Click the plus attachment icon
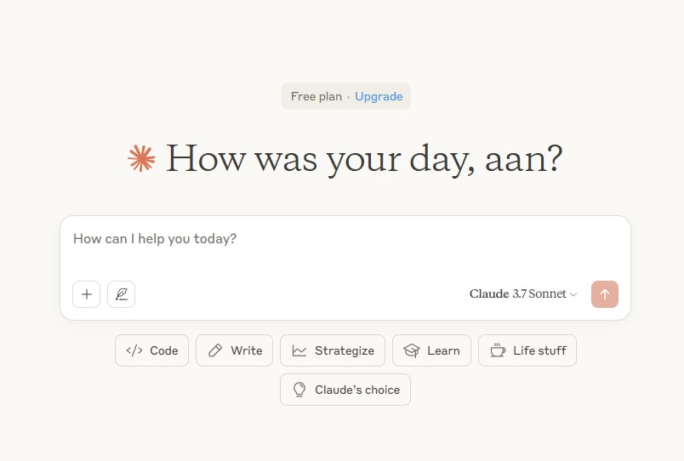684x461 pixels. 87,294
